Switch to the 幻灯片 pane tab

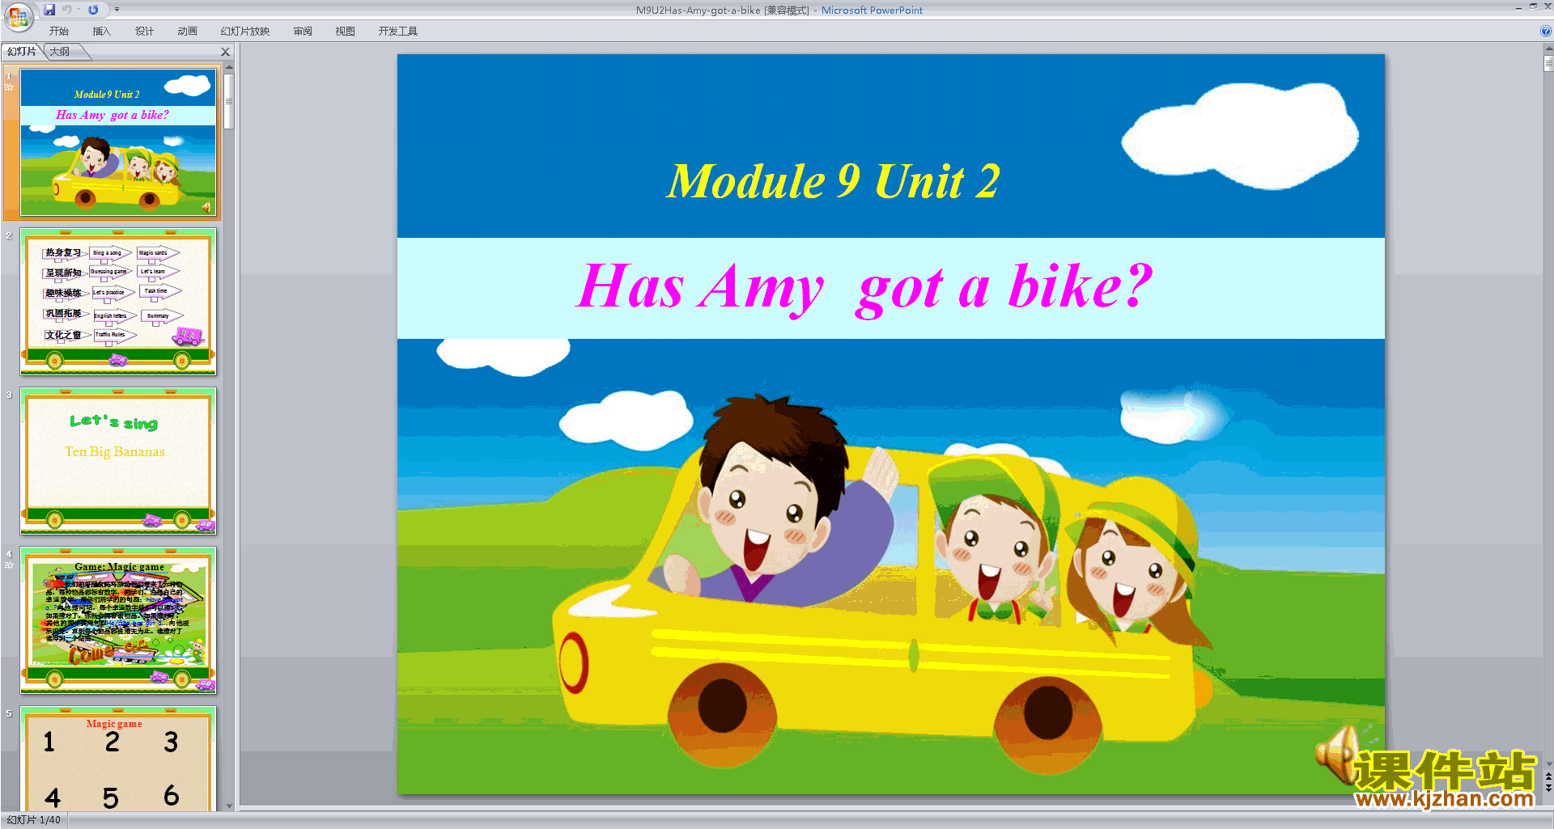pos(22,52)
